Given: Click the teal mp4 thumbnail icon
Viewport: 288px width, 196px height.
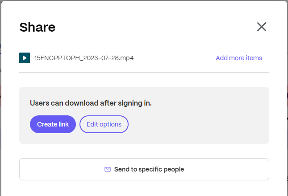Looking at the screenshot, I should [x=25, y=58].
